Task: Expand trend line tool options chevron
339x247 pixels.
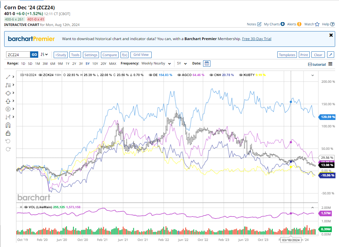Action: (13, 77)
